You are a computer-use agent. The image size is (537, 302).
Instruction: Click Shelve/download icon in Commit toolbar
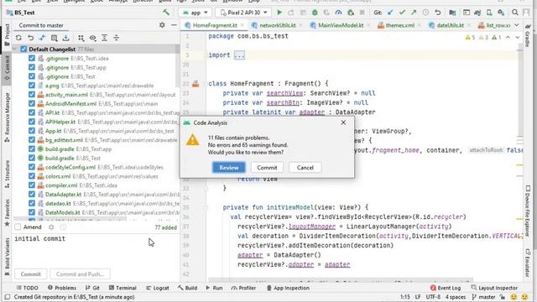65,38
